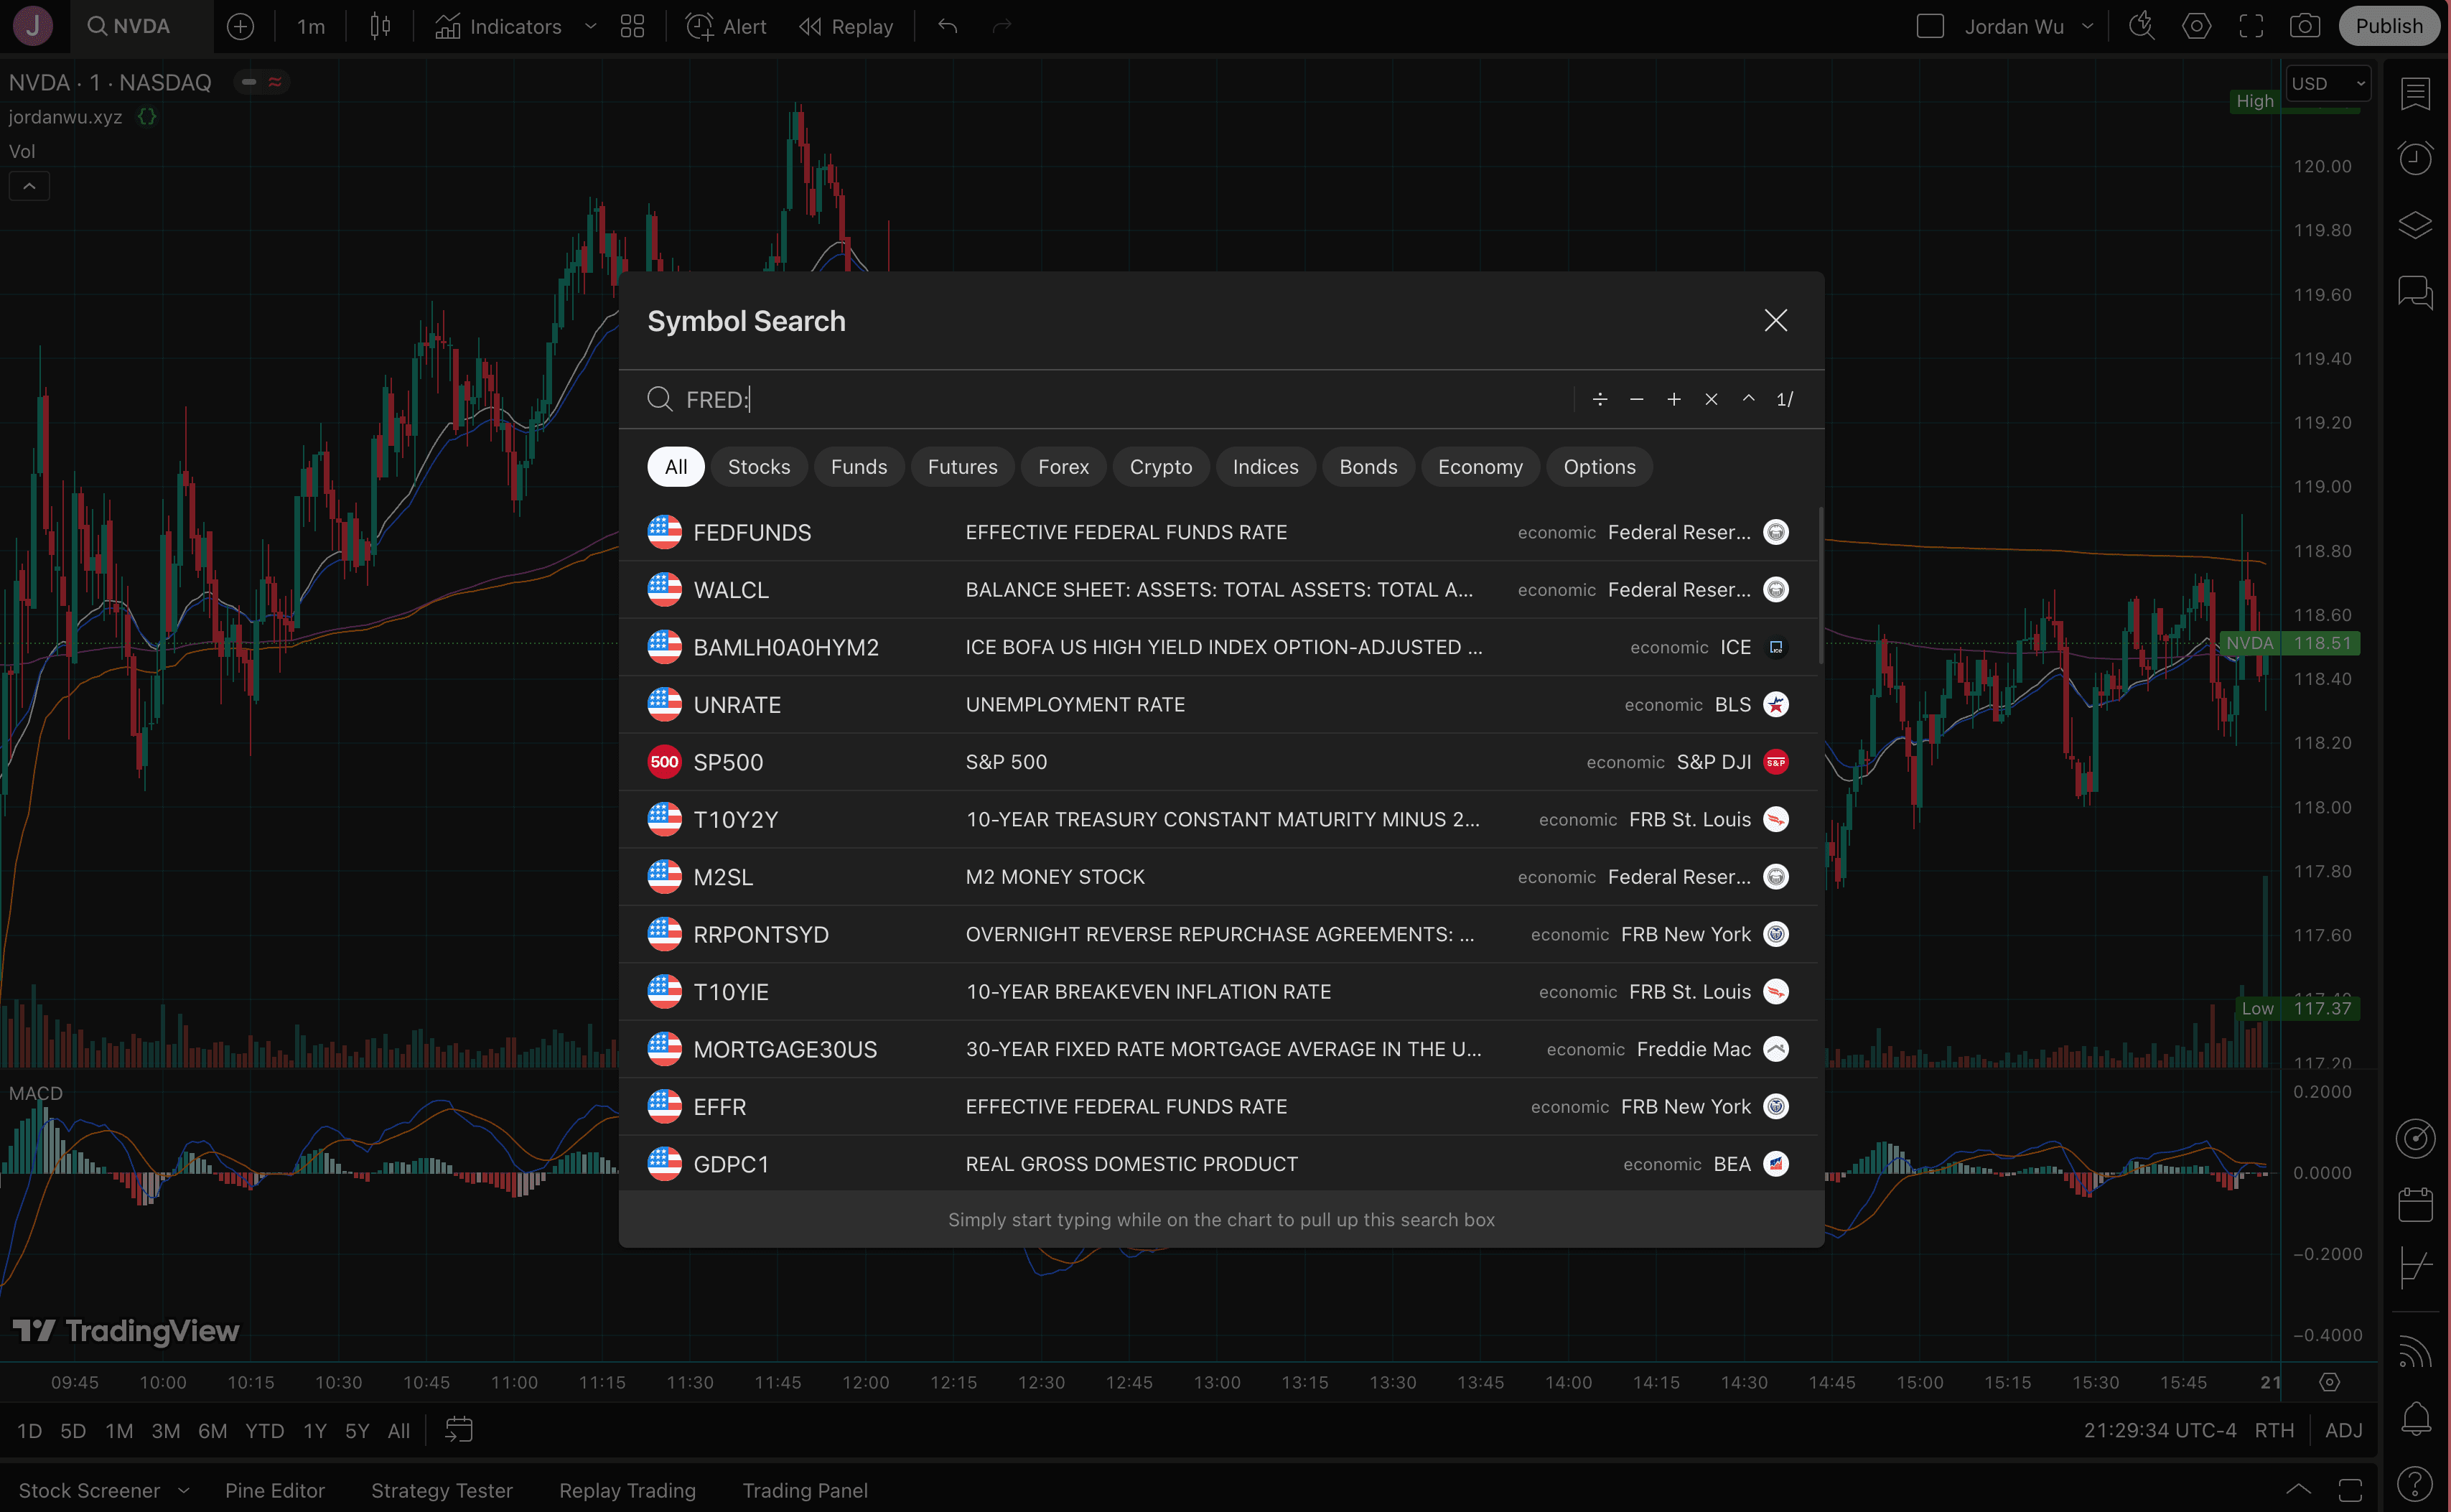Select the Economy filter tab
This screenshot has width=2451, height=1512.
coord(1479,467)
